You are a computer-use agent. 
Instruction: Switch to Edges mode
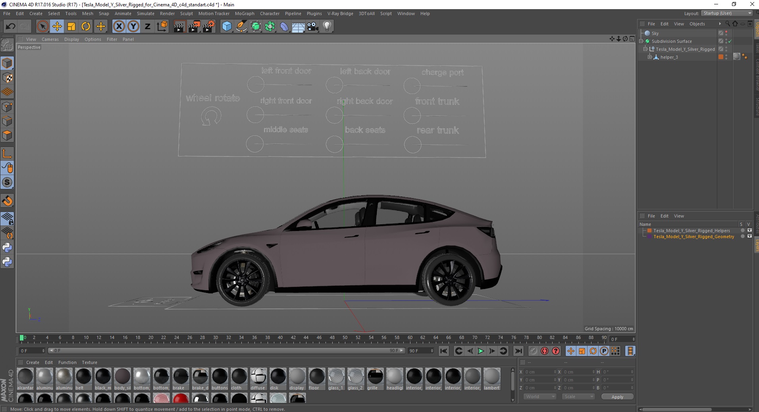coord(7,121)
